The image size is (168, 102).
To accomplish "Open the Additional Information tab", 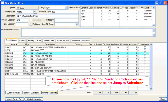I will pos(81,41).
